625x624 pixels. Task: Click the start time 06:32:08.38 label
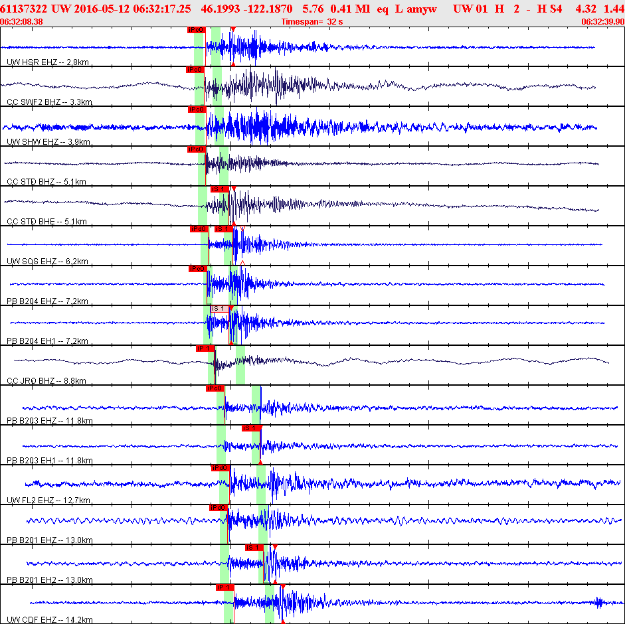22,21
